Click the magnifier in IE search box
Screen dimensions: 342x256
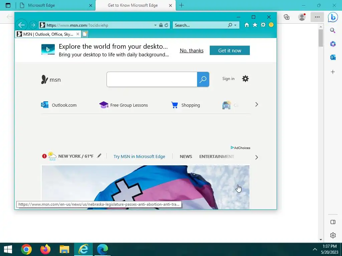coord(230,25)
